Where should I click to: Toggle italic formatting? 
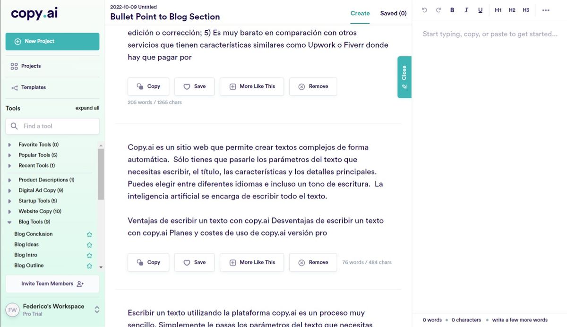coord(466,10)
